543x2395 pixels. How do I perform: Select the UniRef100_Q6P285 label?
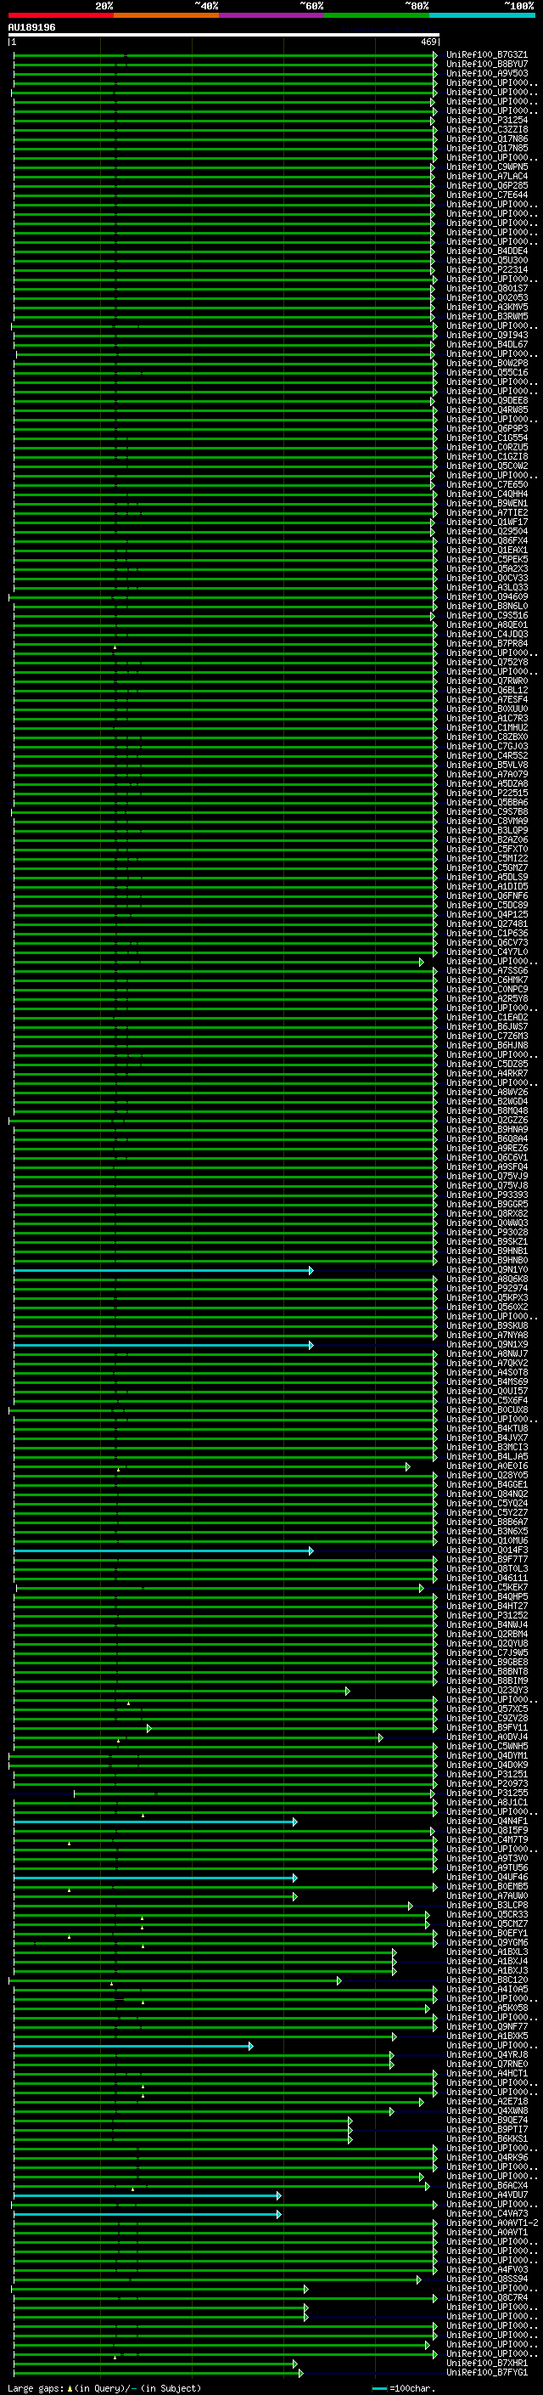[487, 186]
